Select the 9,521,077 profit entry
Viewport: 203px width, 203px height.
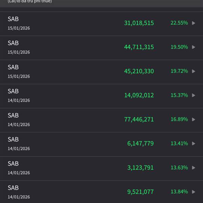pyautogui.click(x=140, y=192)
